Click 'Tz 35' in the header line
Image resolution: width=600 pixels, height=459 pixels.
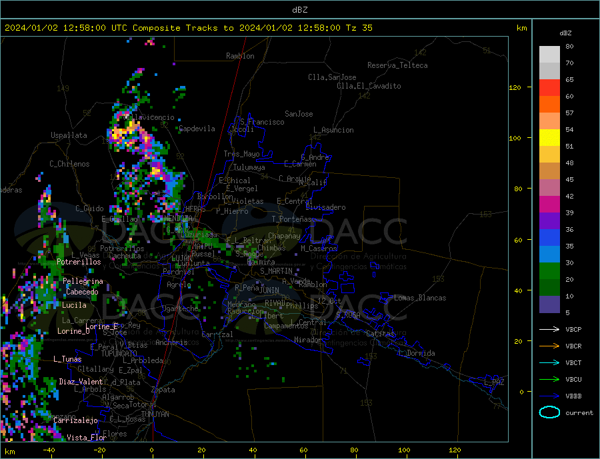[359, 28]
